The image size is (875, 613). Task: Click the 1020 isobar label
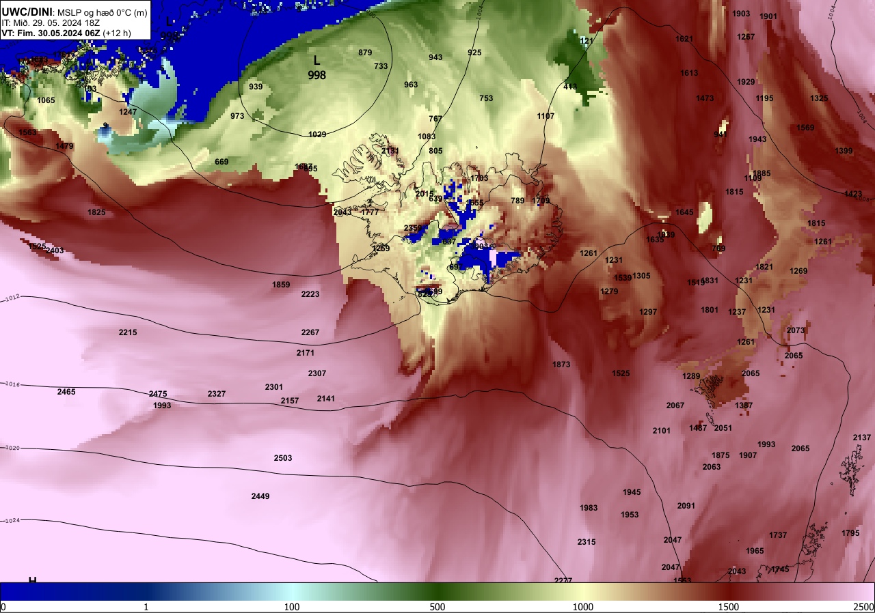pos(13,448)
